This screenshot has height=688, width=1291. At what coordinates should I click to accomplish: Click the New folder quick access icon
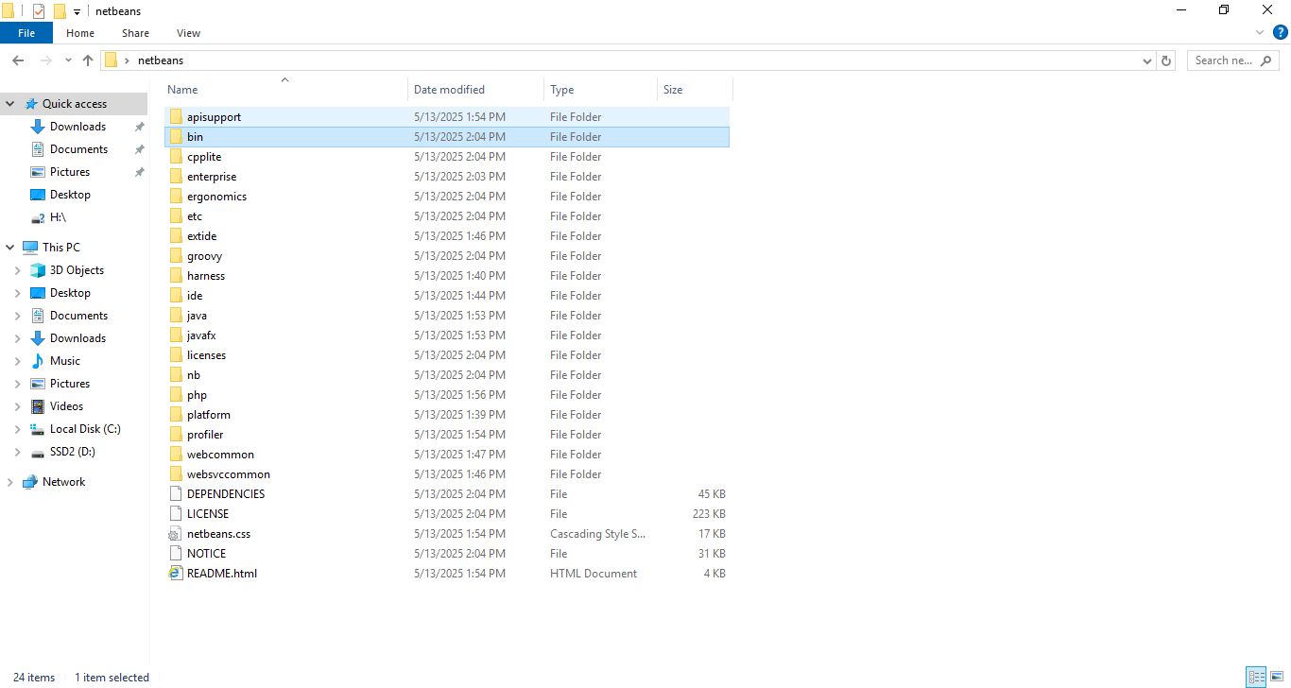[60, 10]
